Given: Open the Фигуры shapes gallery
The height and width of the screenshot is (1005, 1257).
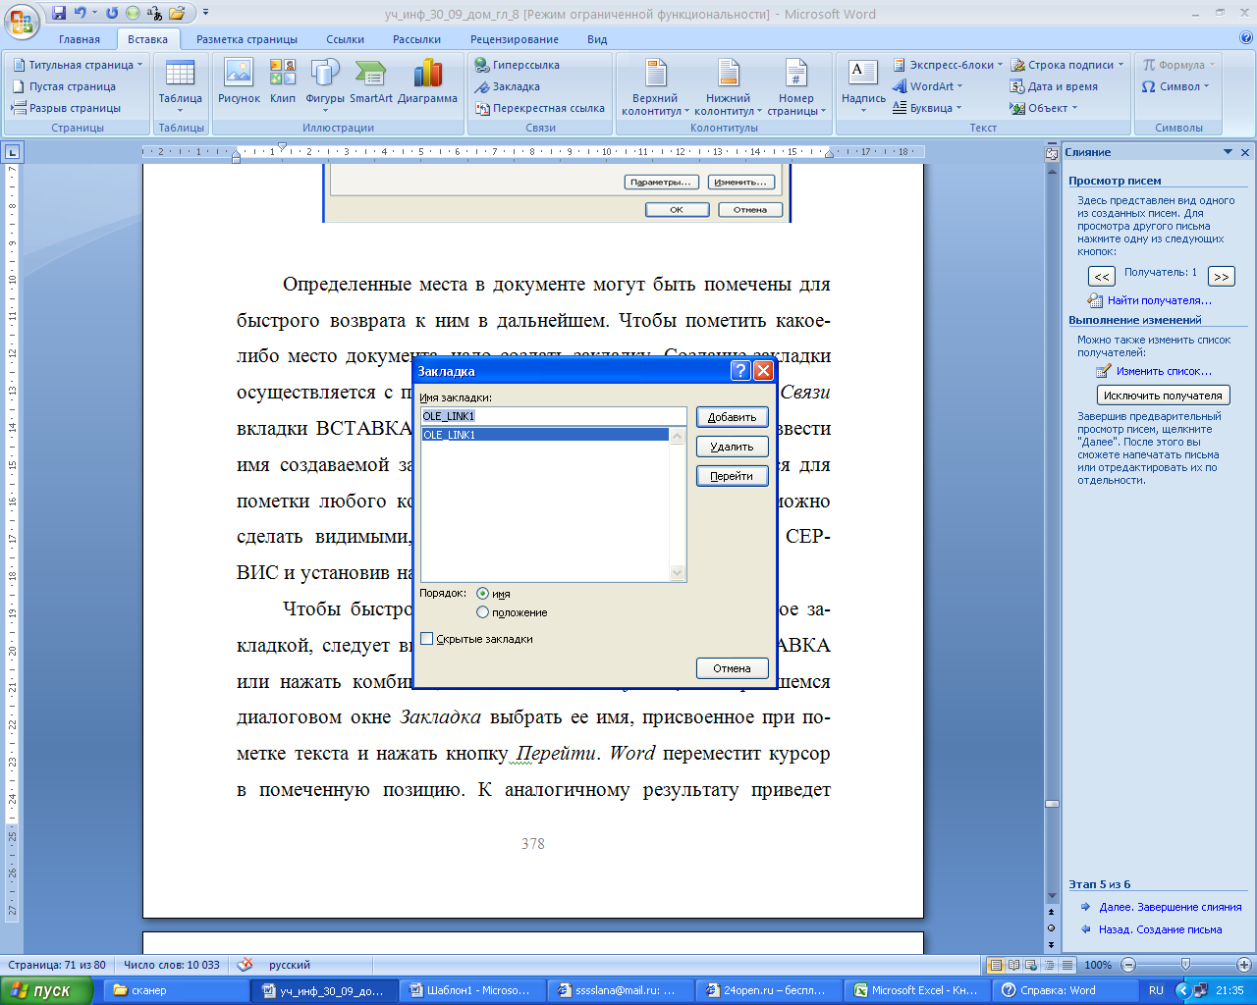Looking at the screenshot, I should point(325,86).
